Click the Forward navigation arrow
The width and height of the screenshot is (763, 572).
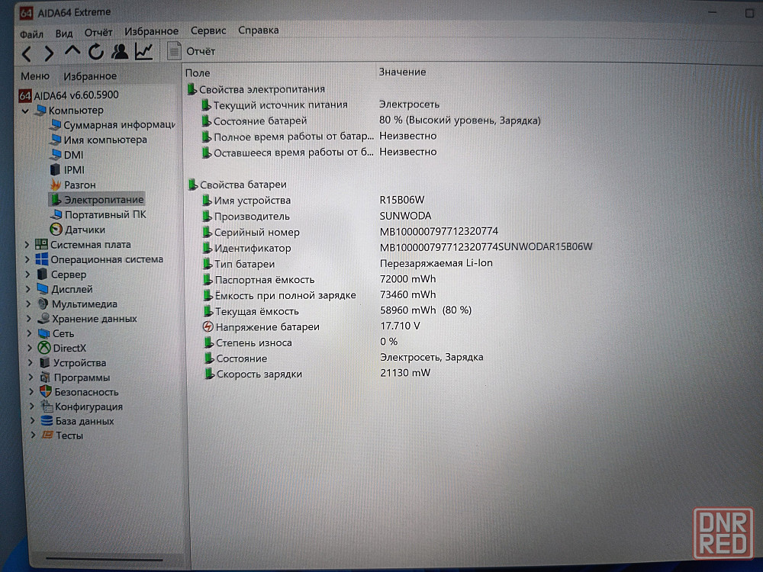[x=49, y=53]
